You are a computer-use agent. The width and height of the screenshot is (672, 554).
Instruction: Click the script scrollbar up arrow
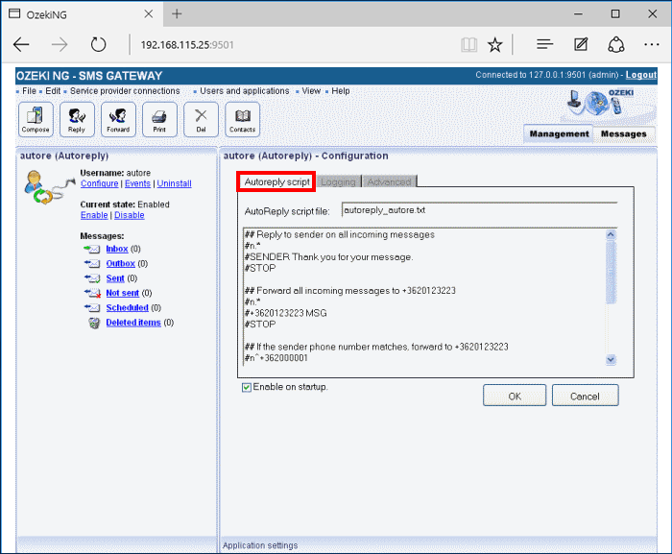tap(611, 234)
